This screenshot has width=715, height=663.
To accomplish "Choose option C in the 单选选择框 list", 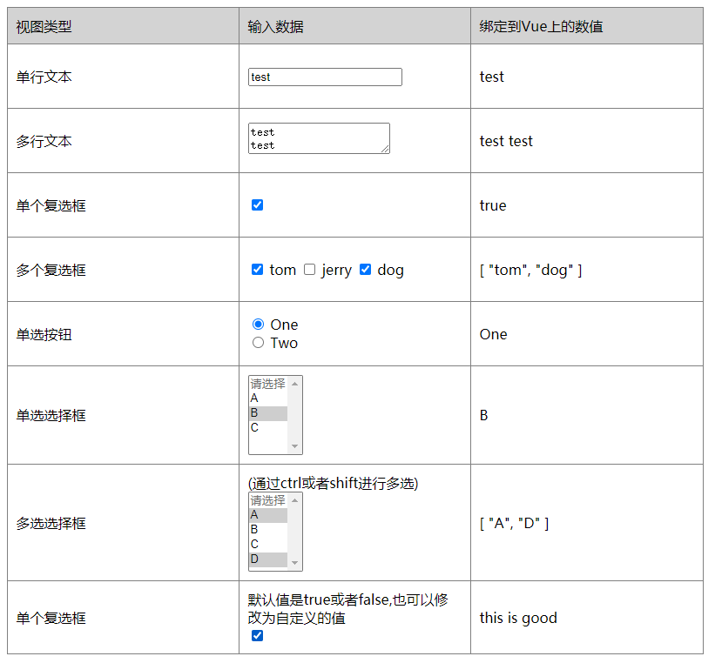I will pos(268,427).
